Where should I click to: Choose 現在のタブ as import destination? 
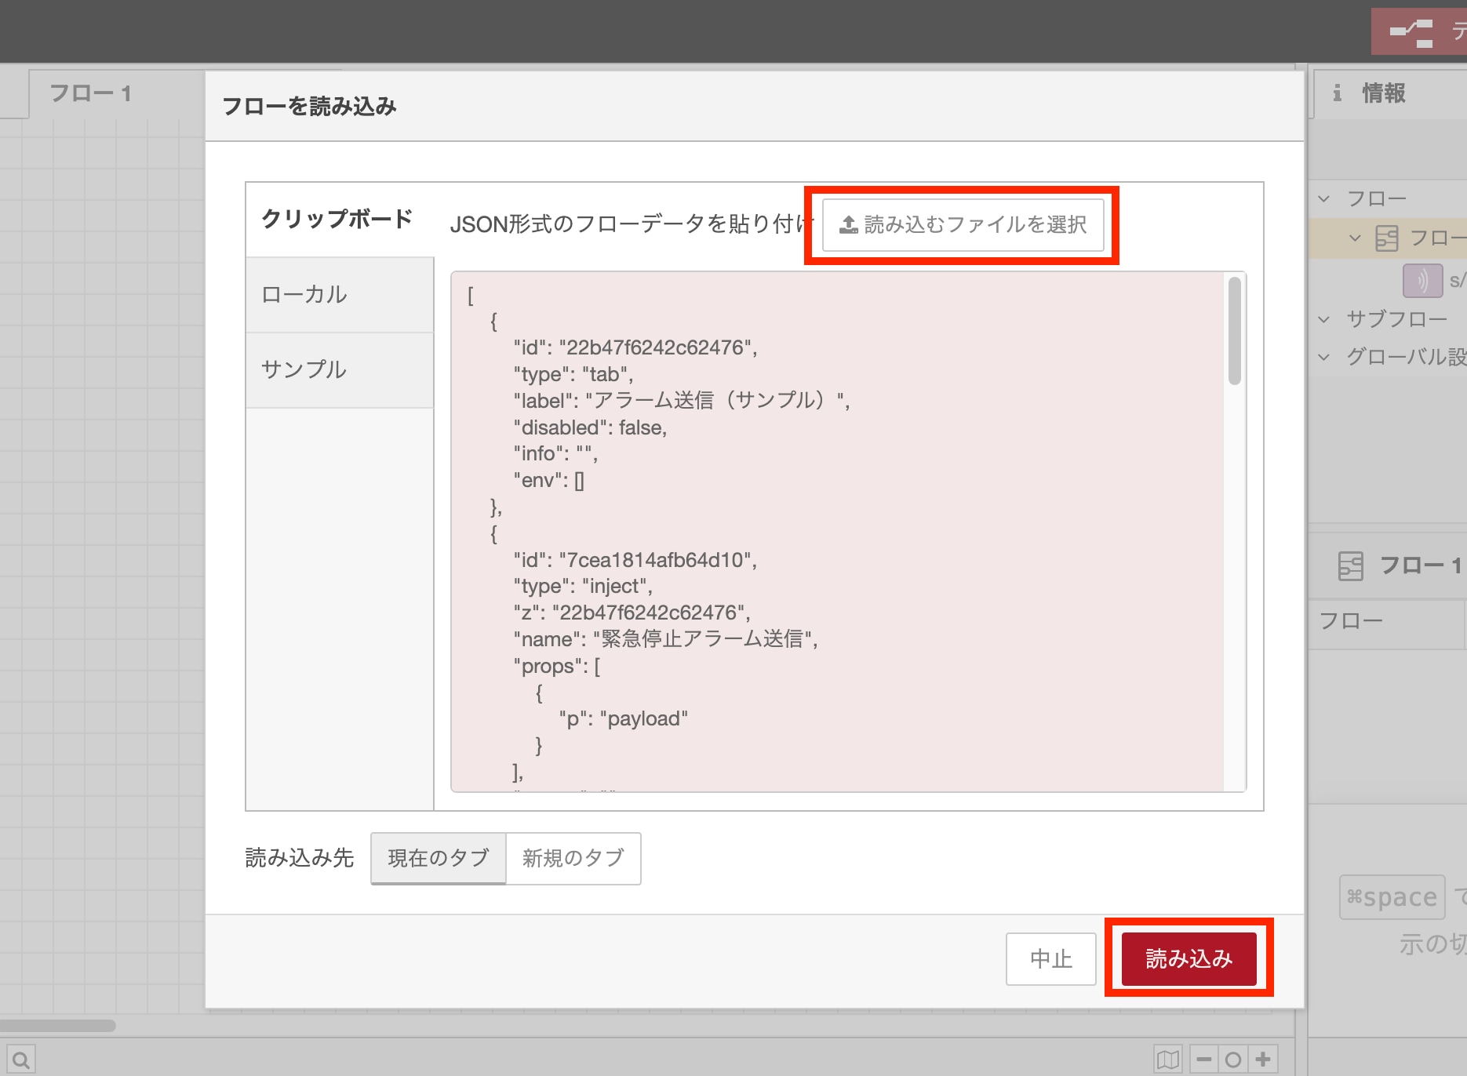point(439,858)
